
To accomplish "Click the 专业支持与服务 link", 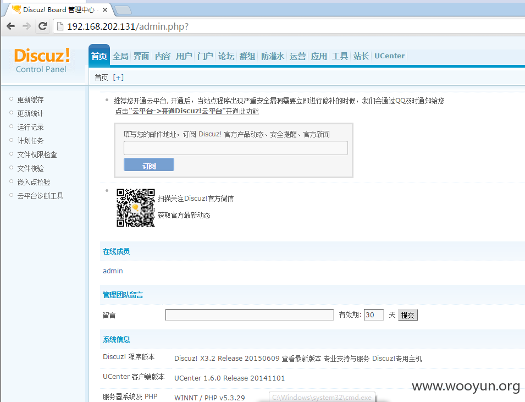I will [x=346, y=359].
